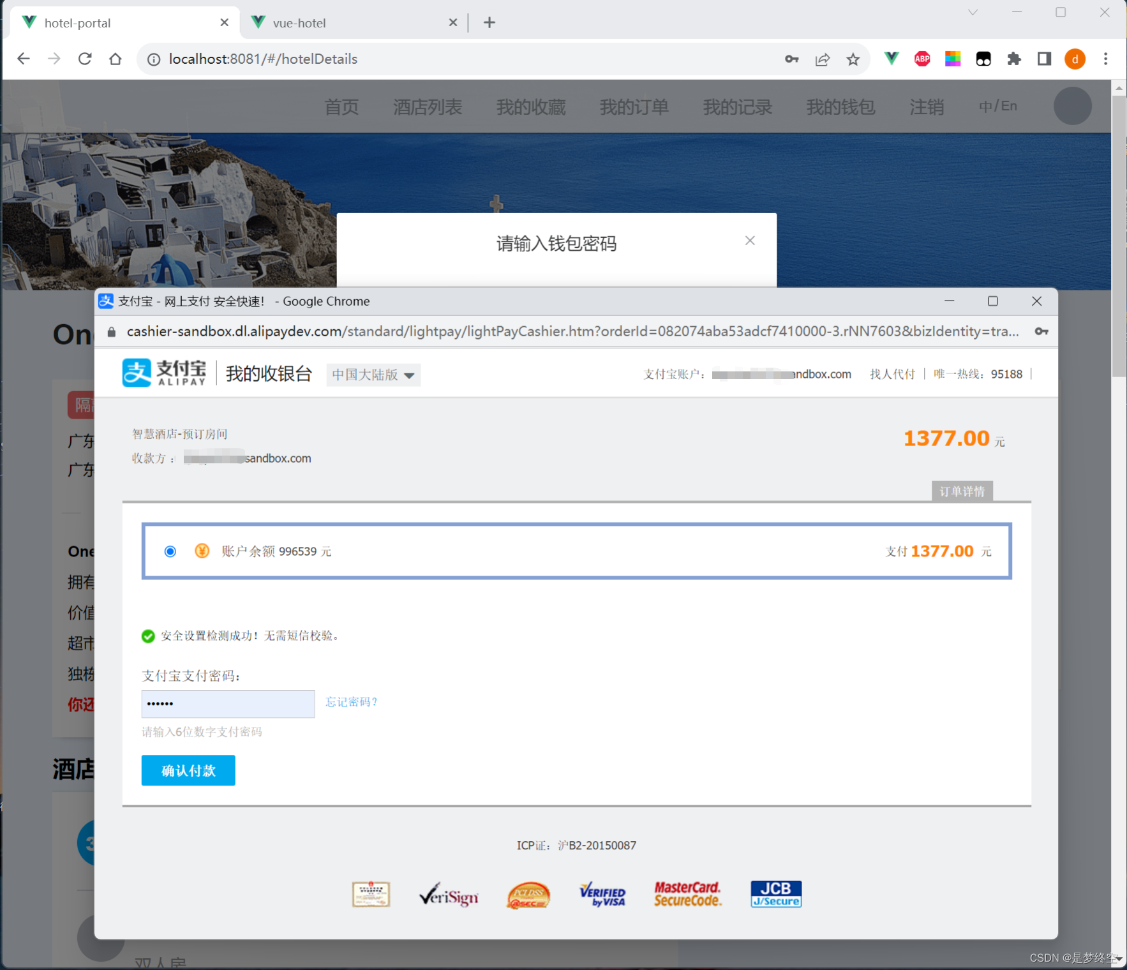The height and width of the screenshot is (970, 1127).
Task: Click the scrollbar up arrow
Action: point(1119,87)
